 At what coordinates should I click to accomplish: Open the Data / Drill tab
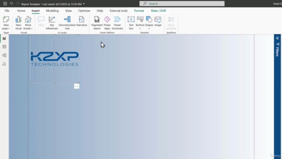(x=159, y=11)
